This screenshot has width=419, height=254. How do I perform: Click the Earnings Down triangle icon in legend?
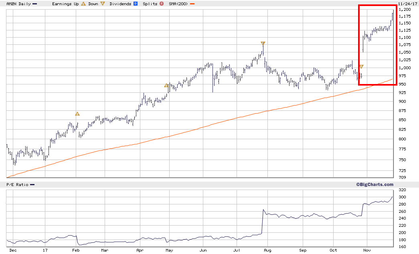click(103, 4)
